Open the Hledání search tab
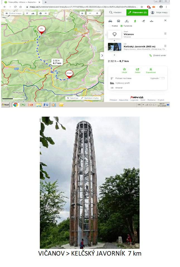The image size is (180, 267). pyautogui.click(x=115, y=13)
